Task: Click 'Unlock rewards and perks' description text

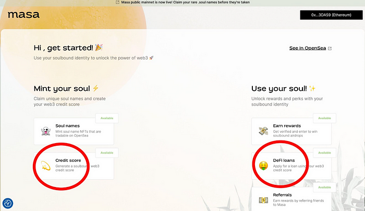Action: [287, 101]
